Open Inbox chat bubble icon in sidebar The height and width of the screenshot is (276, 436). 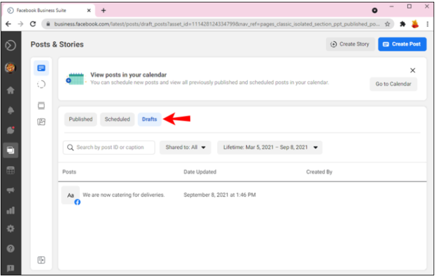(11, 130)
